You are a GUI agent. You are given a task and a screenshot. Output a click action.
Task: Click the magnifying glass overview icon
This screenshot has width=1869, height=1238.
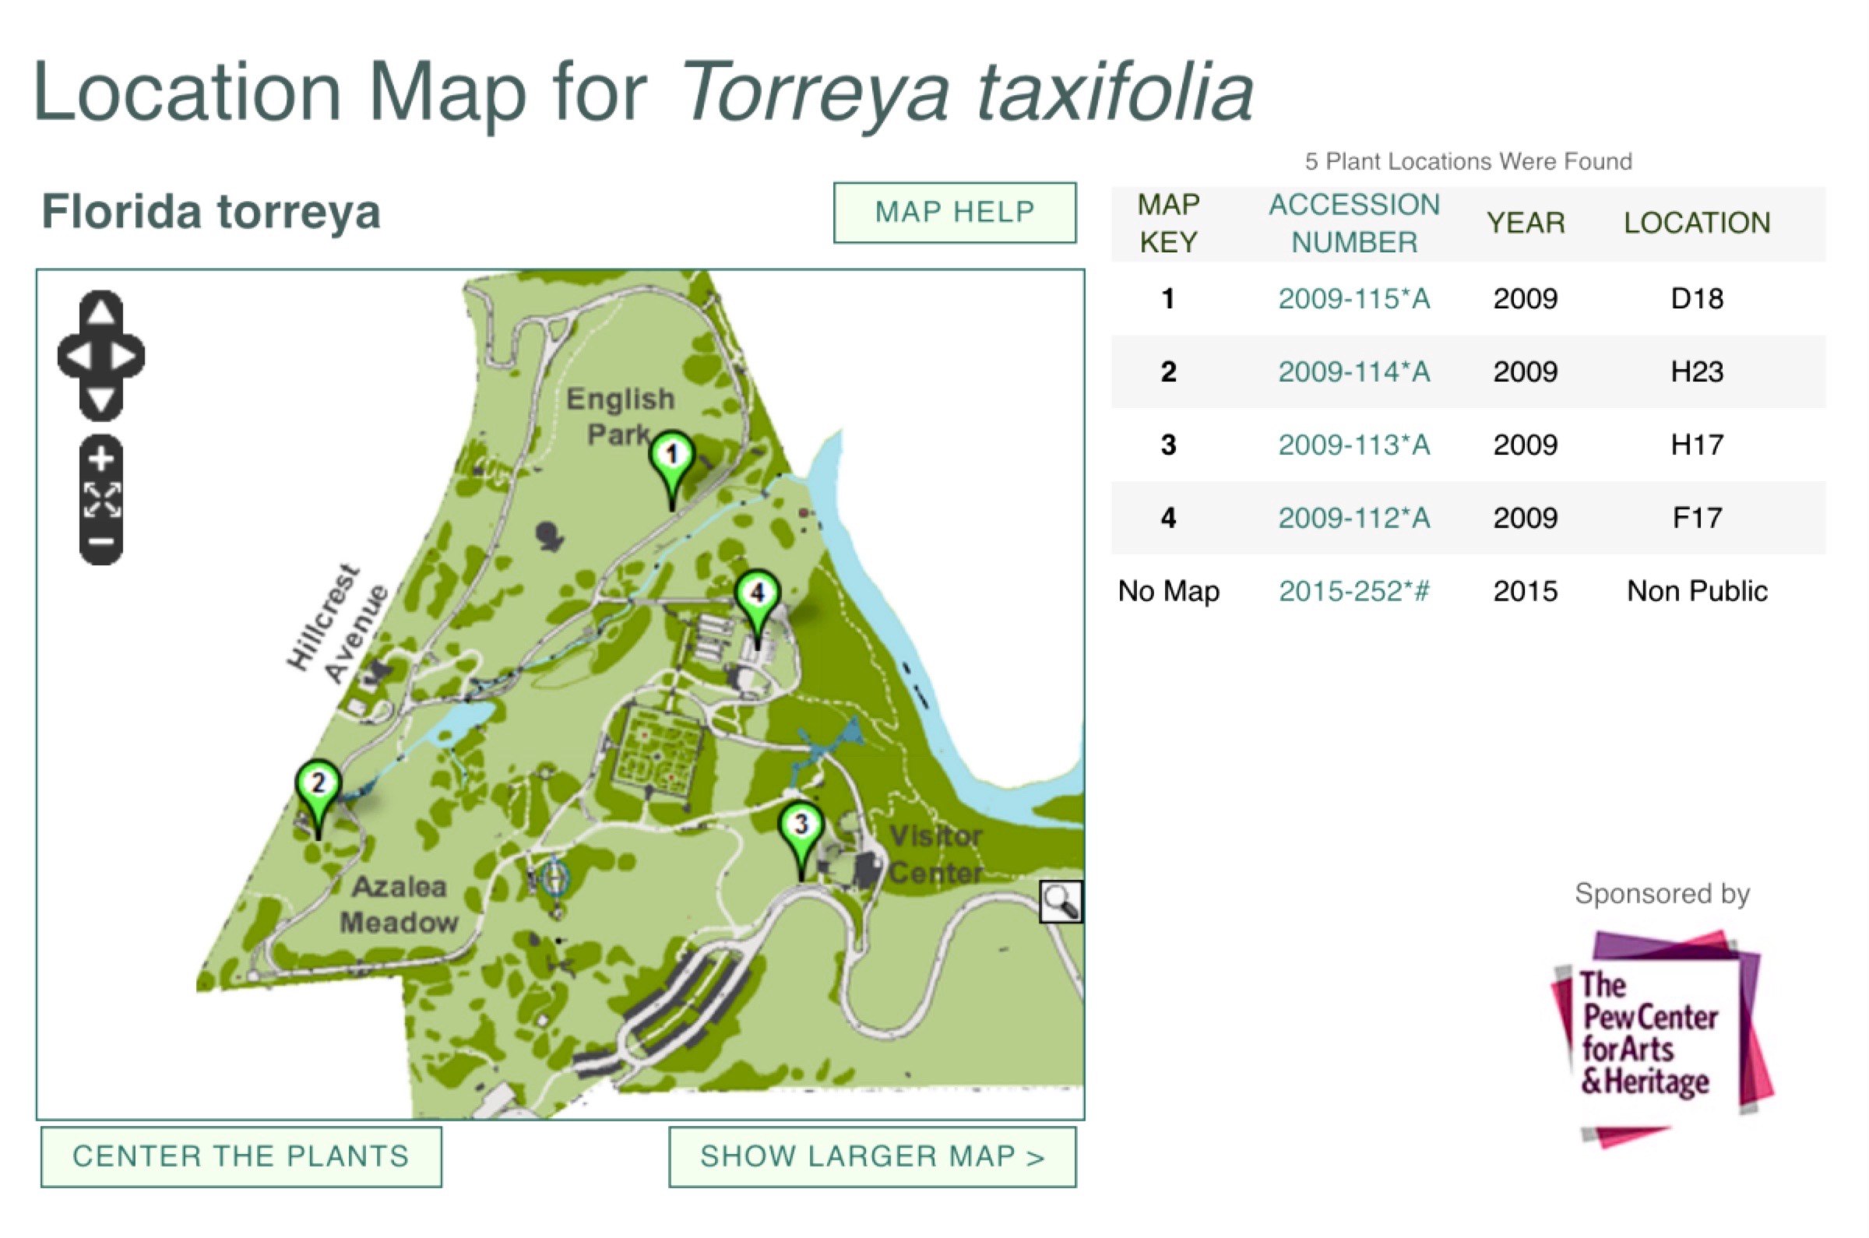(1060, 901)
